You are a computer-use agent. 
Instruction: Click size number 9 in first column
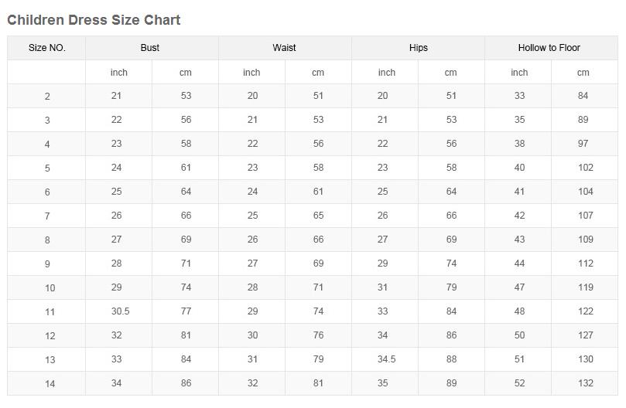(x=47, y=264)
